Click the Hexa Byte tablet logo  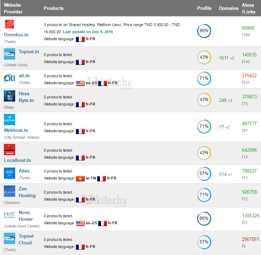(x=10, y=96)
